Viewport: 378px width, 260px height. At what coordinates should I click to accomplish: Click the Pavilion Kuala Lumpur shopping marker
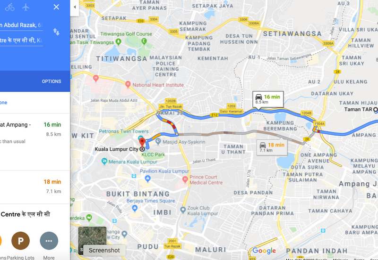(148, 179)
